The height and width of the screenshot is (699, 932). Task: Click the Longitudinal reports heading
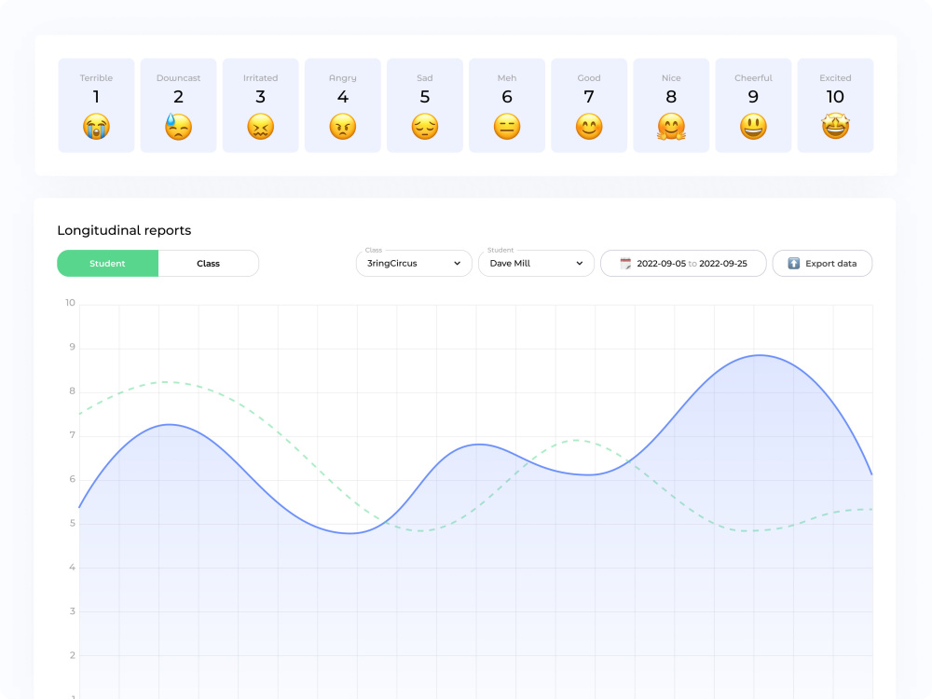[x=124, y=230]
